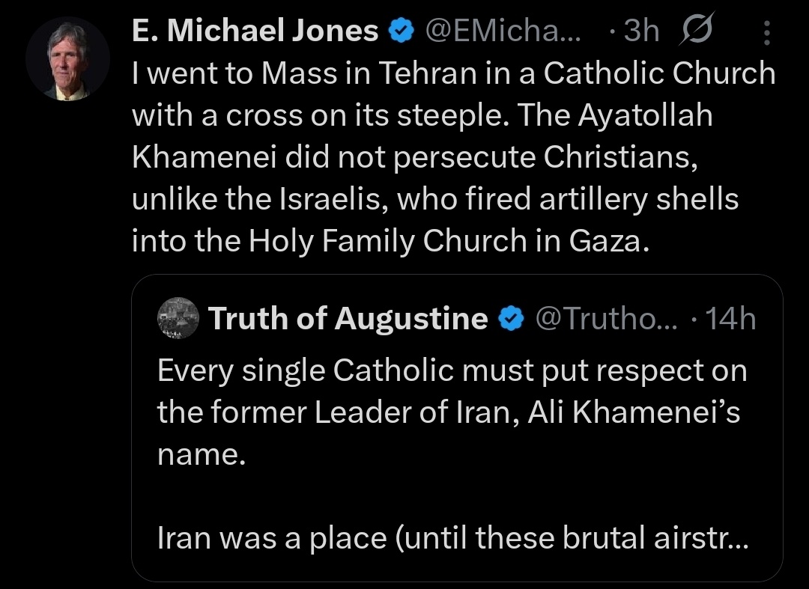Click verified badge beside E. Michael Jones
Viewport: 809px width, 589px height.
(402, 31)
